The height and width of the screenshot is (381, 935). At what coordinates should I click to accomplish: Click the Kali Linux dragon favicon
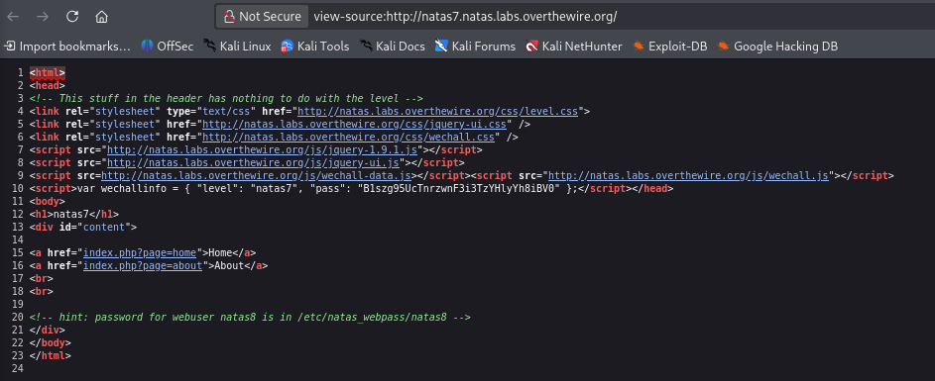(x=209, y=46)
